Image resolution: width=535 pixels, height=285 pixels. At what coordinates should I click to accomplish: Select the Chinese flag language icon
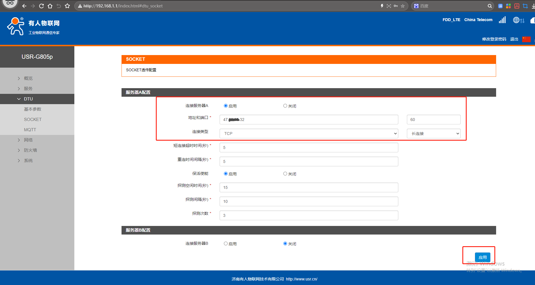click(x=526, y=39)
